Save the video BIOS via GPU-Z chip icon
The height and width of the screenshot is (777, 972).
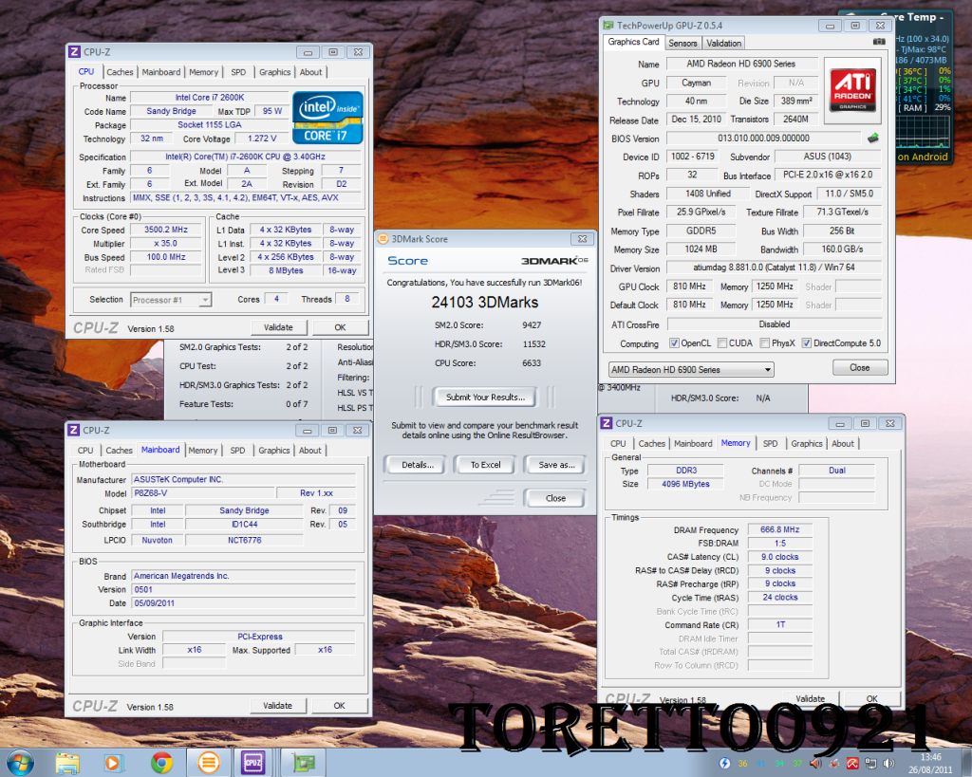[x=873, y=139]
